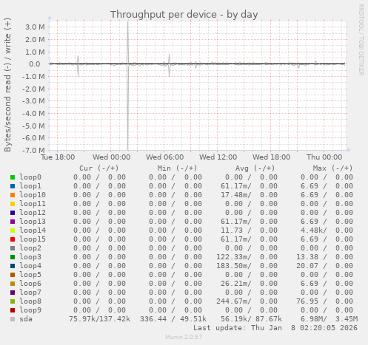Click the loop7 dark purple swatch

pyautogui.click(x=13, y=293)
